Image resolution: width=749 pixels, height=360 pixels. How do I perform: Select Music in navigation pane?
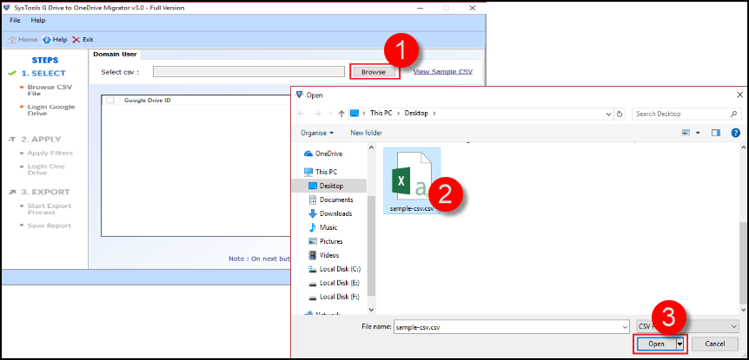[x=323, y=227]
